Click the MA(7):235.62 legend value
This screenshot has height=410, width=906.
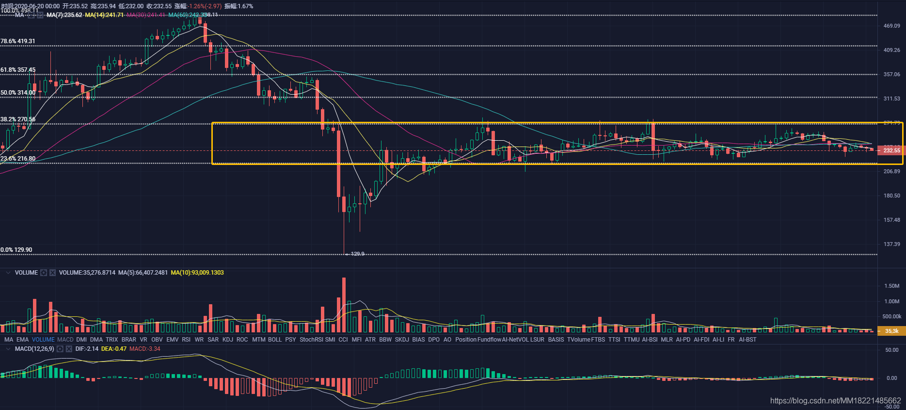64,16
